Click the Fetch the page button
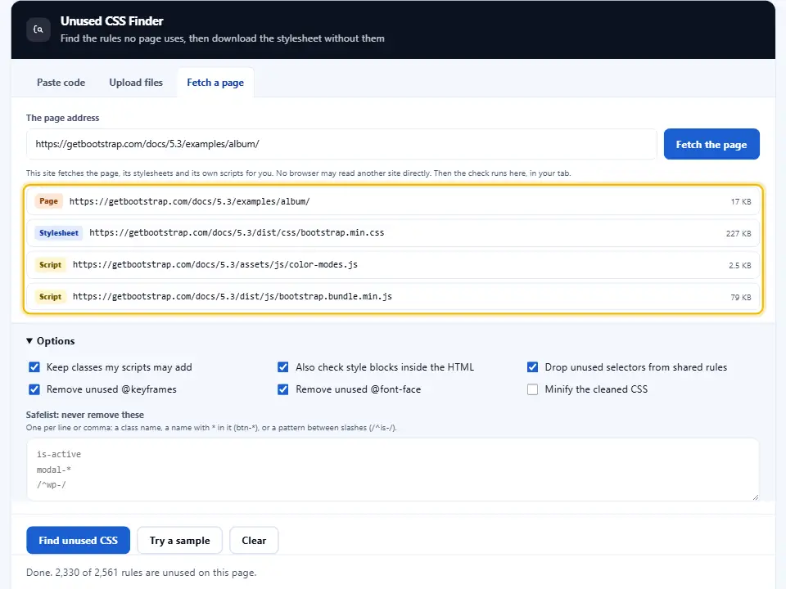Image resolution: width=786 pixels, height=589 pixels. [x=711, y=144]
